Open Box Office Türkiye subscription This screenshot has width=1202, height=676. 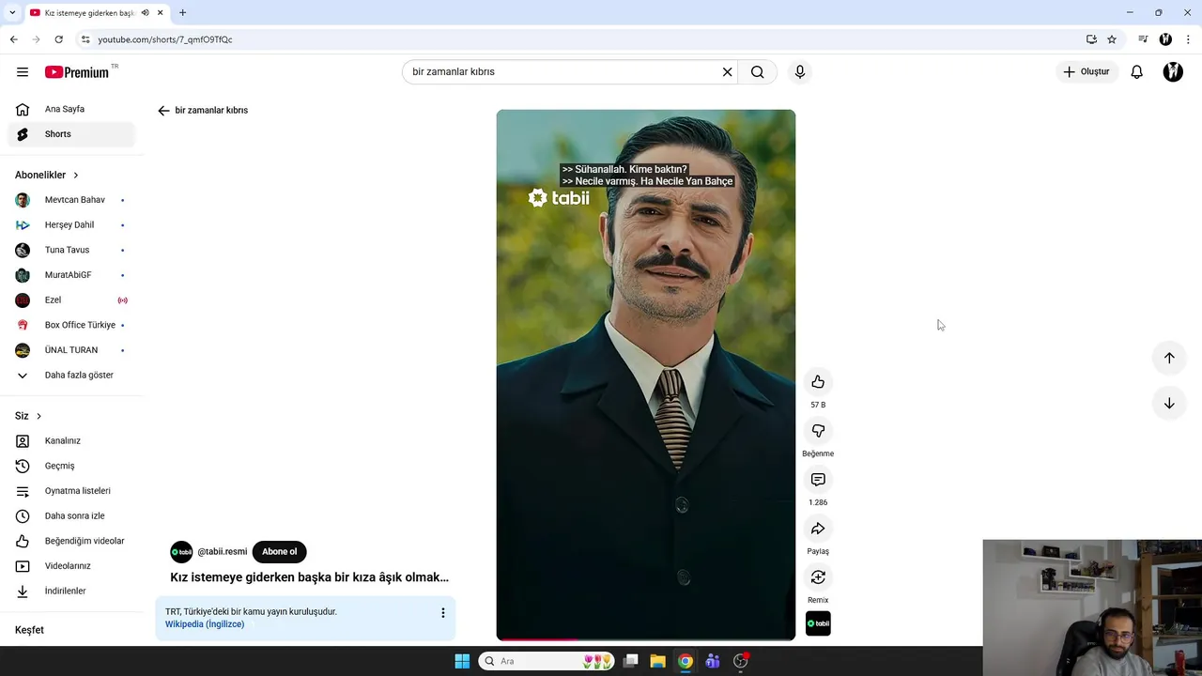click(71, 325)
